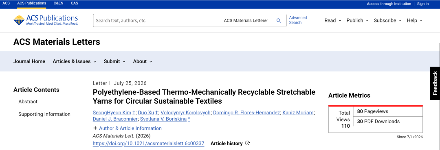Open the Article history clock icon
Viewport: 440px width, 150px height.
[x=247, y=143]
